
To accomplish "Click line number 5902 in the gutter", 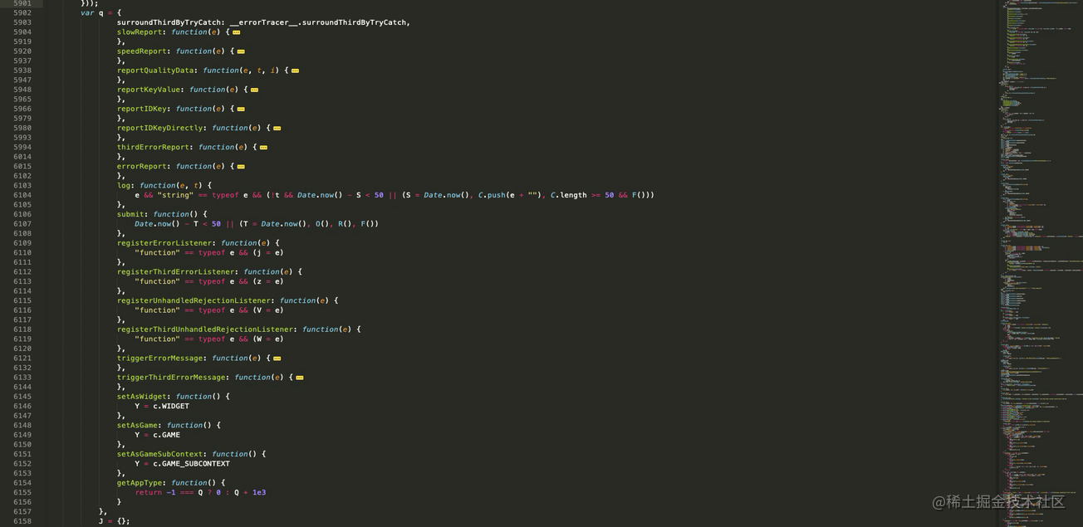I will 22,13.
